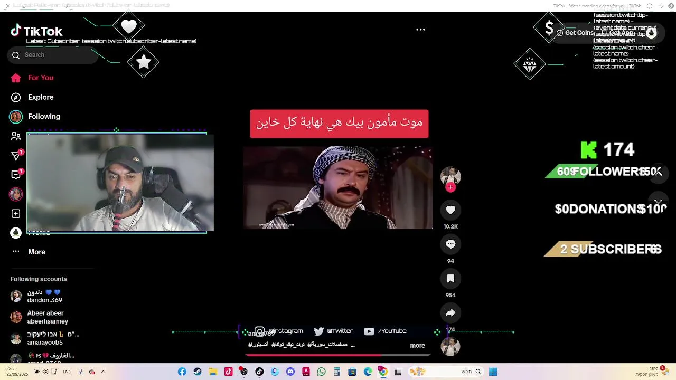
Task: Open the Explore page
Action: 32,97
